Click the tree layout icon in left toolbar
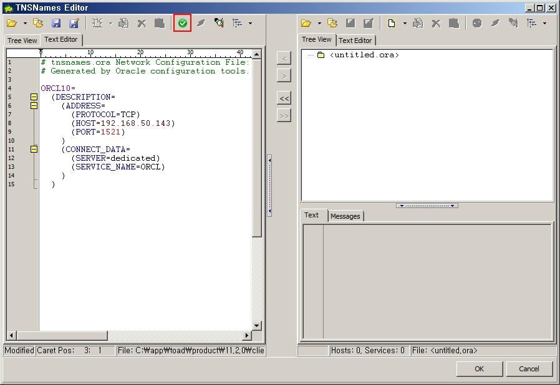The width and height of the screenshot is (560, 385). pos(238,23)
